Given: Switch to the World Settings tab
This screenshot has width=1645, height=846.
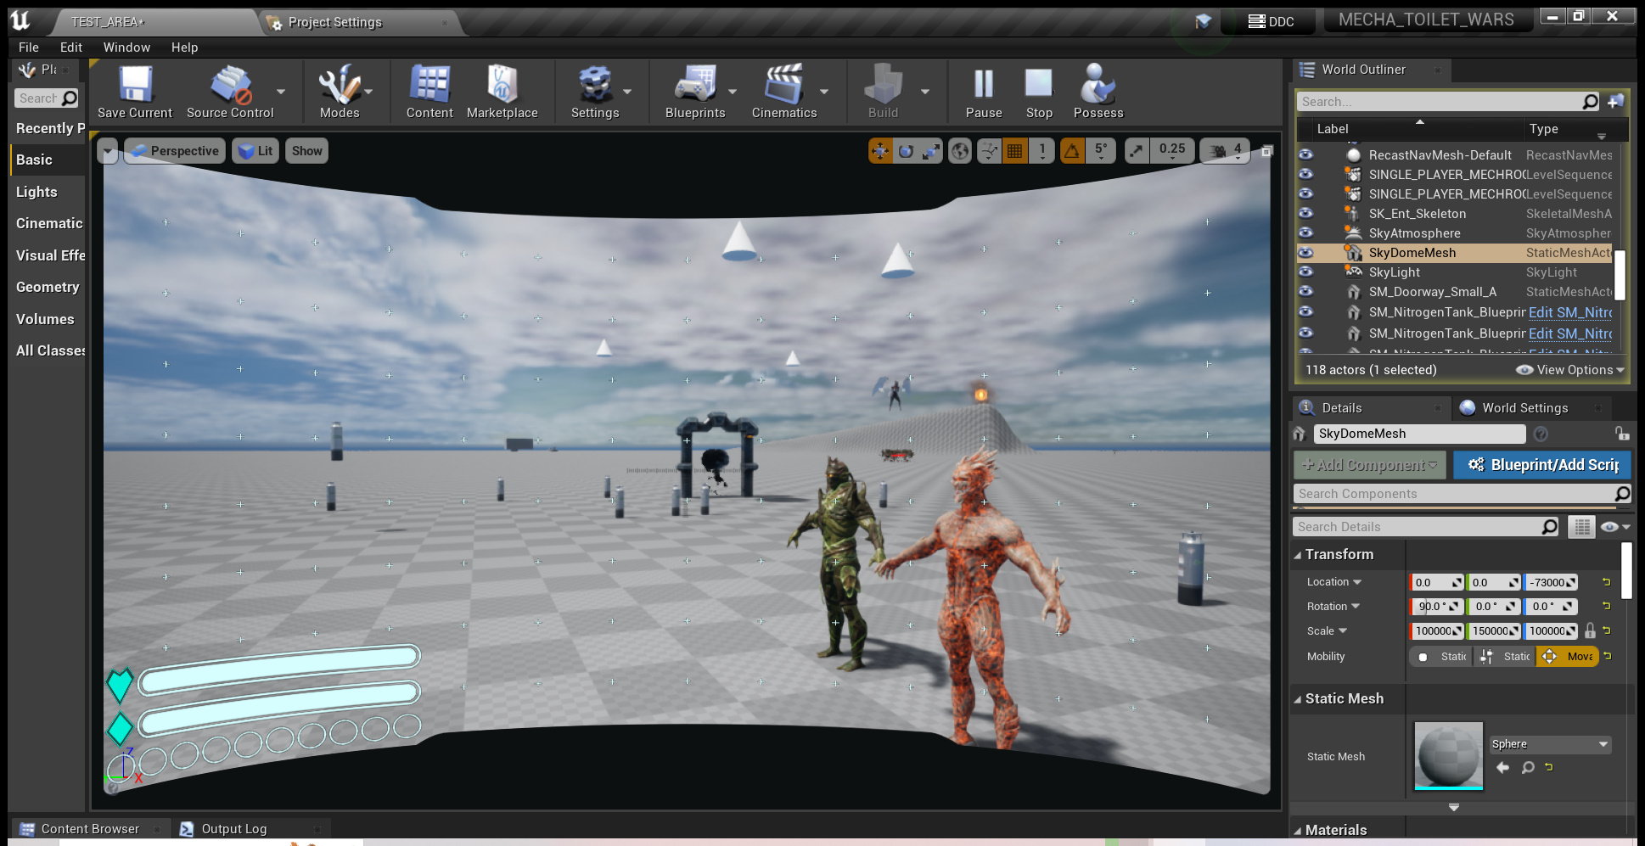Looking at the screenshot, I should coord(1524,408).
